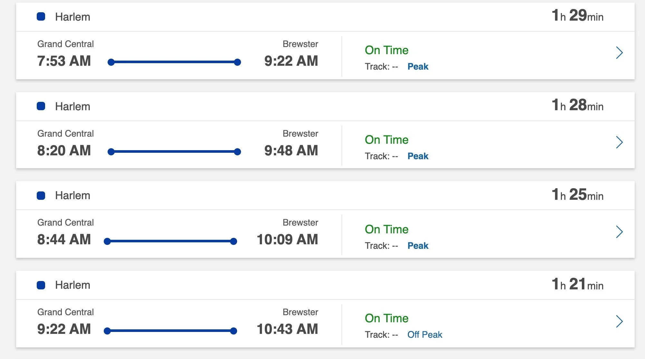Expand the 7:53 AM train details chevron
Screen dimensions: 645x359
coord(619,53)
